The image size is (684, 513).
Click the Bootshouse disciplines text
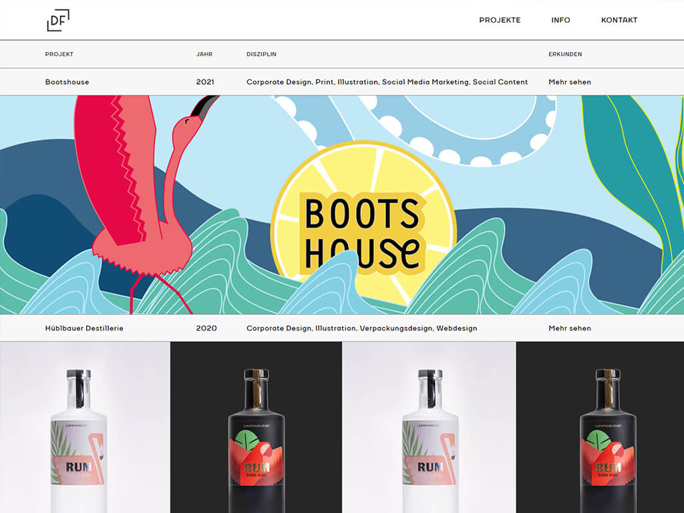(x=387, y=82)
